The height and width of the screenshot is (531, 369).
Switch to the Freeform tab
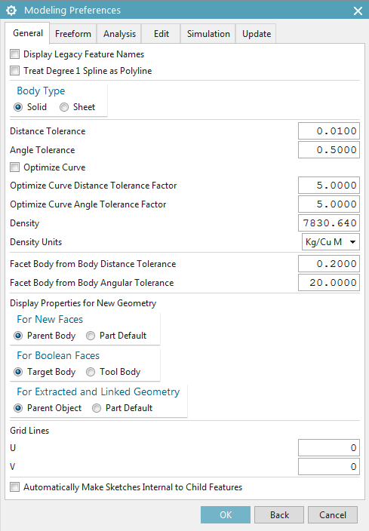pos(73,34)
